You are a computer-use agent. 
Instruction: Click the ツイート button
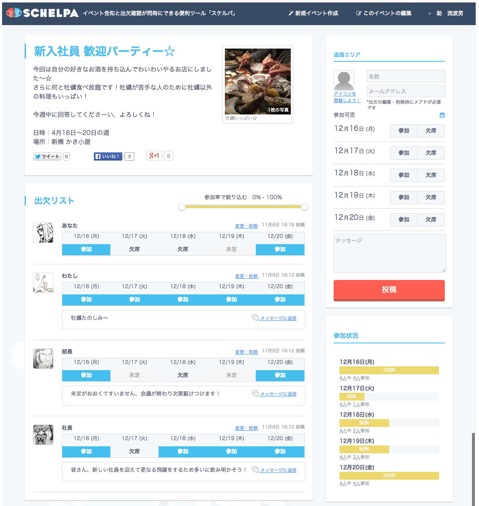tap(47, 156)
